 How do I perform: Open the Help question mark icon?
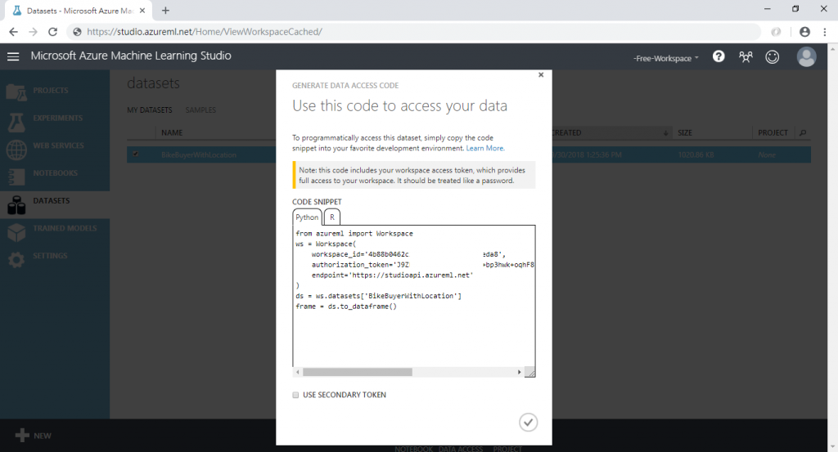click(719, 56)
